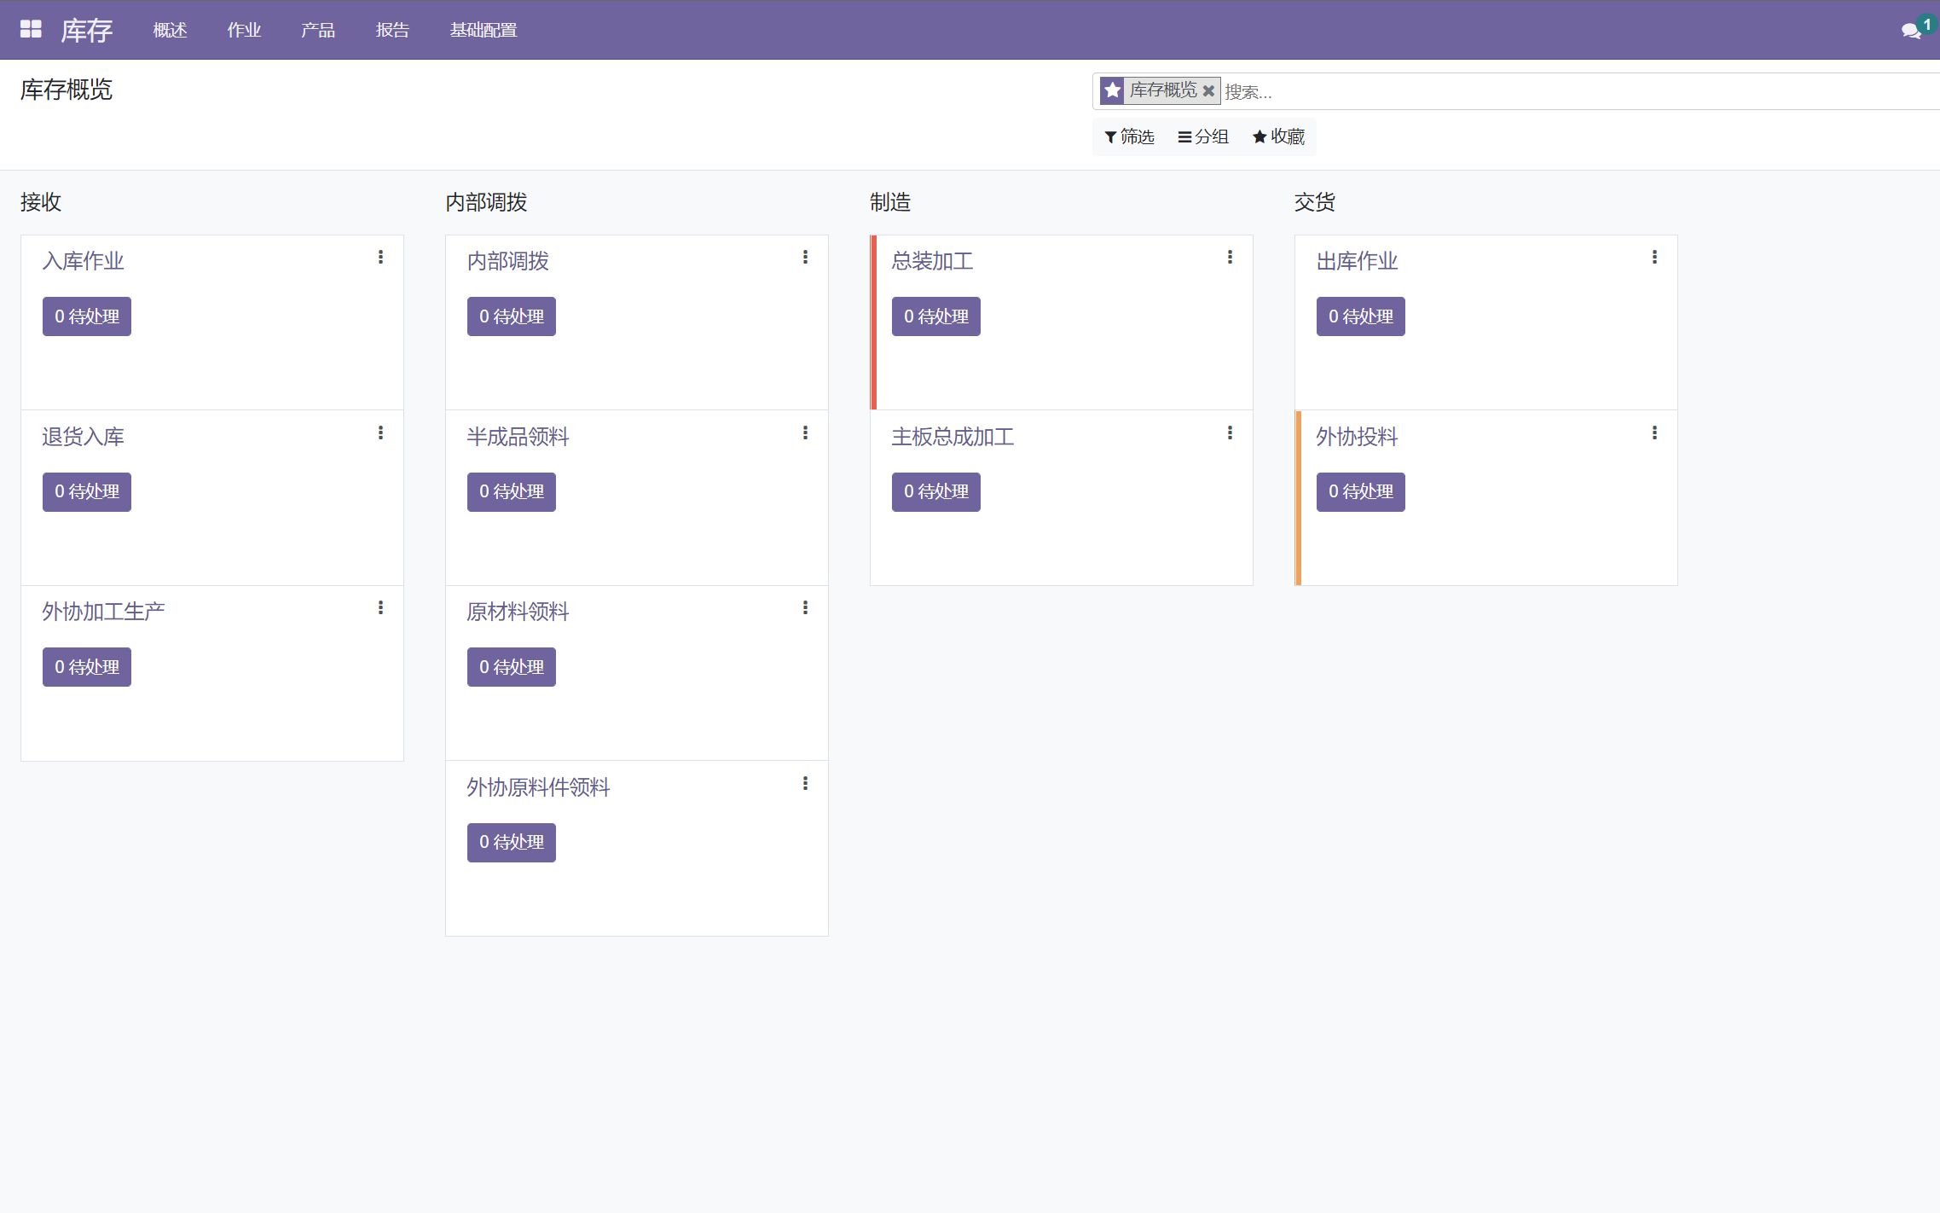
Task: Open the three-dot menu on 半成品领料 card
Action: 805,432
